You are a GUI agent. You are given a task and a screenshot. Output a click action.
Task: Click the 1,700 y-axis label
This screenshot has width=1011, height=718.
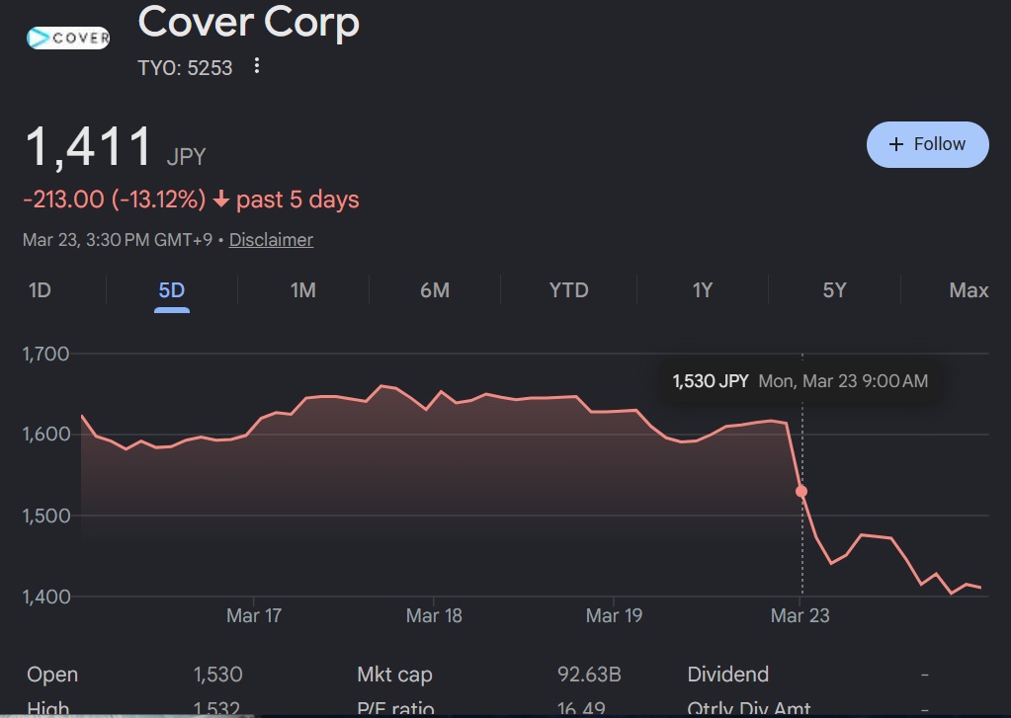45,354
